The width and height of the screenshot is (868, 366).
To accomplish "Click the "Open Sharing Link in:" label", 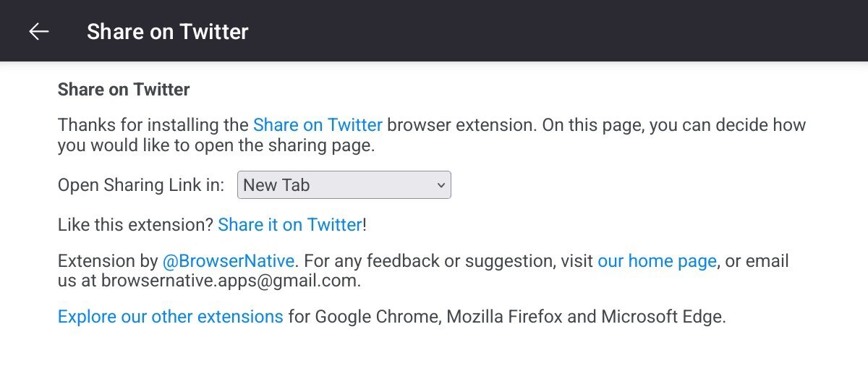I will [141, 185].
